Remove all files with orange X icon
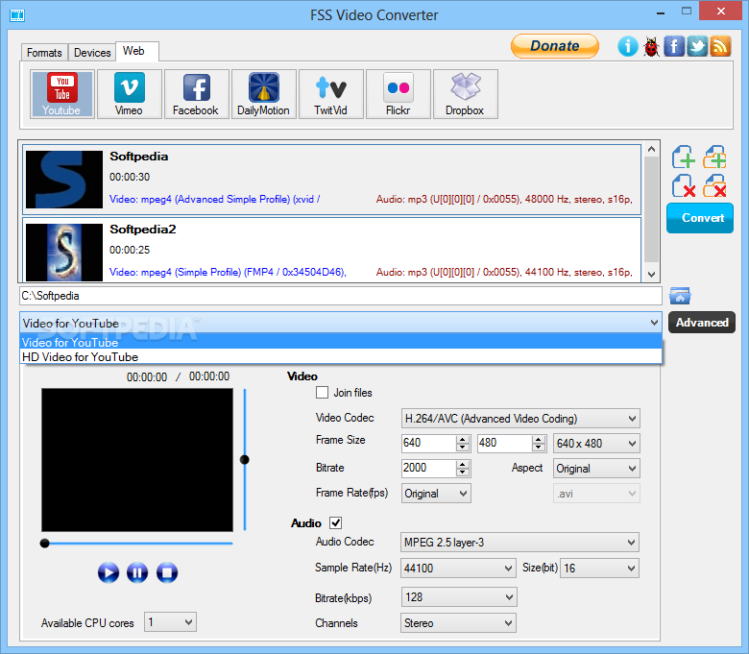The height and width of the screenshot is (654, 749). pyautogui.click(x=714, y=186)
